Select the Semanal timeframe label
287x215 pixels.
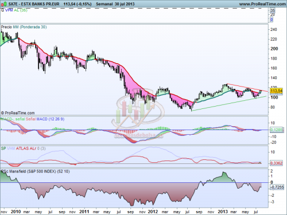pos(104,4)
